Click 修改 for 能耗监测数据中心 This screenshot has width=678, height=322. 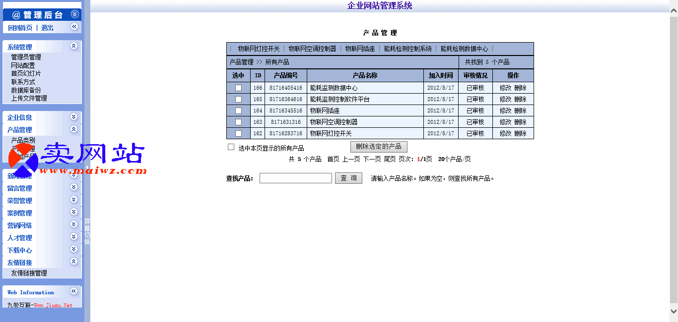tap(505, 88)
